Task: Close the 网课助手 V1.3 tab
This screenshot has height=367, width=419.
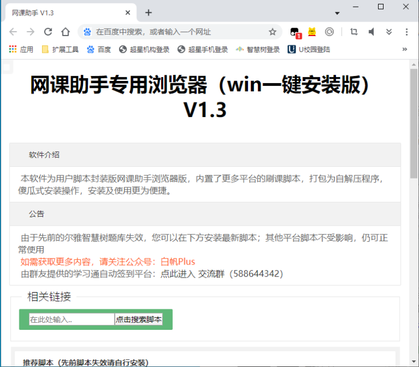Action: click(128, 13)
